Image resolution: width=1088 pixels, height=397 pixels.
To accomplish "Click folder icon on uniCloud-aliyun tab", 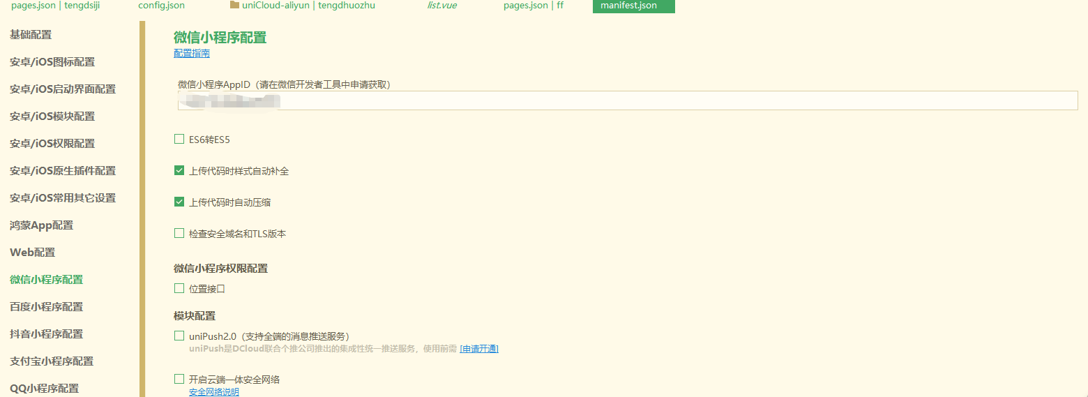I will (x=234, y=6).
